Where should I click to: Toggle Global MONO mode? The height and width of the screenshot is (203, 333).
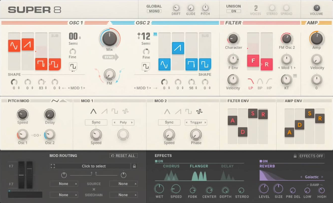[x=154, y=11]
